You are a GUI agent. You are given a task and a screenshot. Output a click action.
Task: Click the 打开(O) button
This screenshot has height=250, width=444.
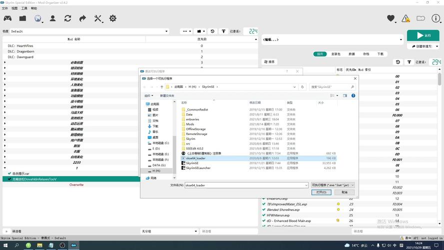pos(321,192)
